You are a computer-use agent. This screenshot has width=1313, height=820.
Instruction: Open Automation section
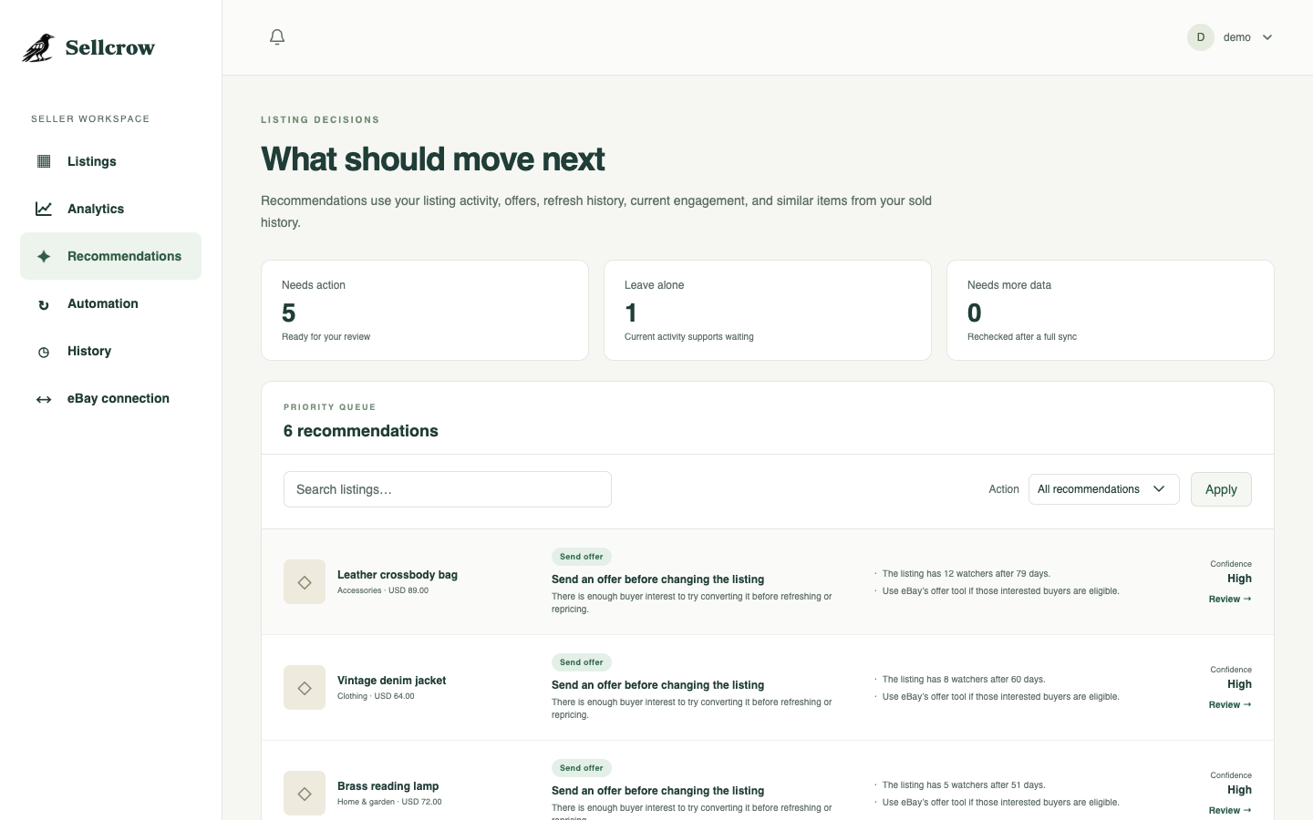point(110,303)
